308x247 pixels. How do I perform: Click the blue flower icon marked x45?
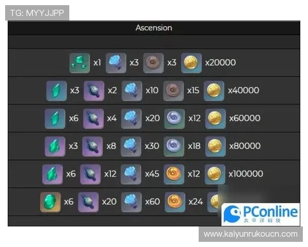tap(130, 174)
